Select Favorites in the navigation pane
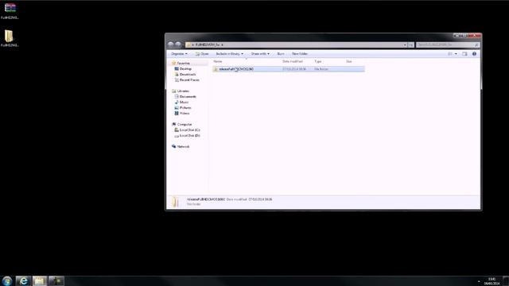 [184, 64]
